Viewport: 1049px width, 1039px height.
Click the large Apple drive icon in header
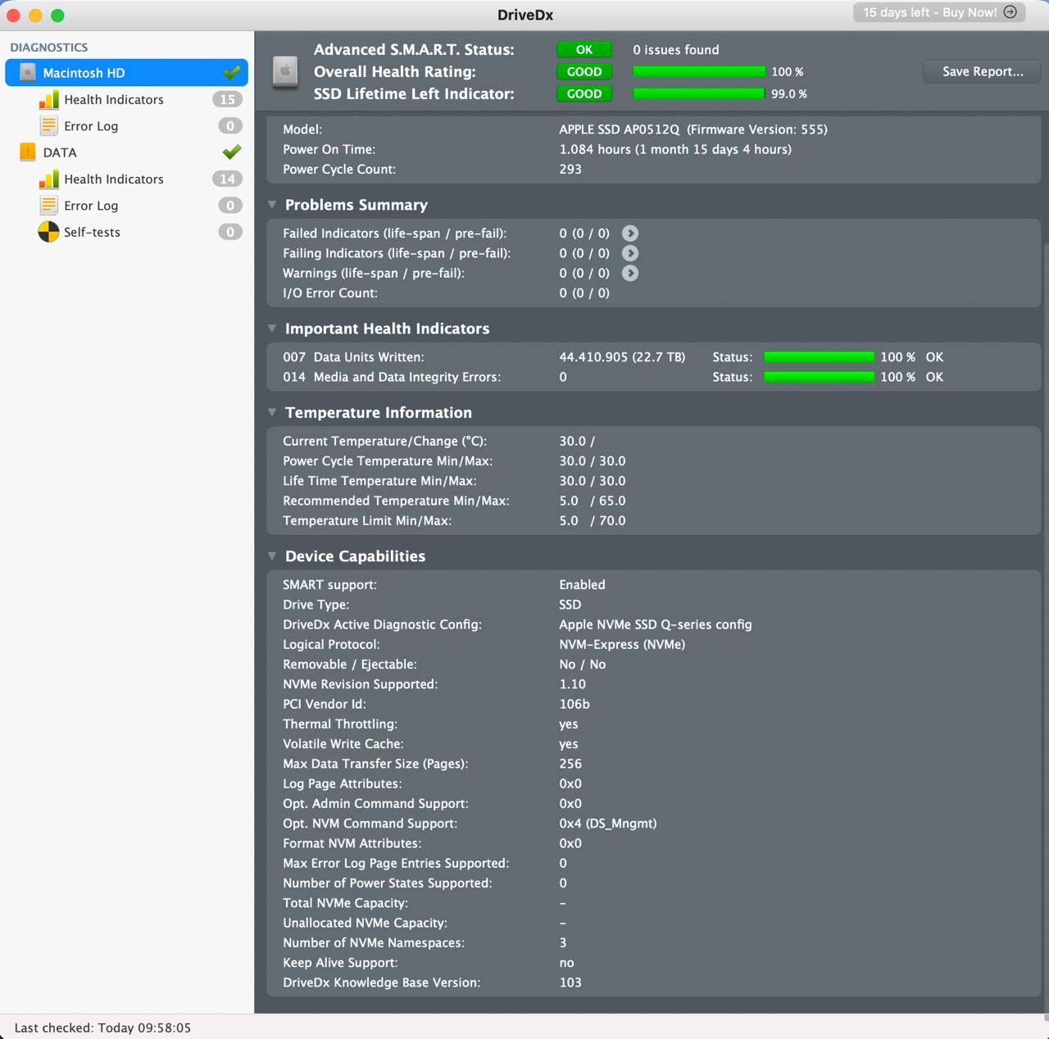[285, 72]
